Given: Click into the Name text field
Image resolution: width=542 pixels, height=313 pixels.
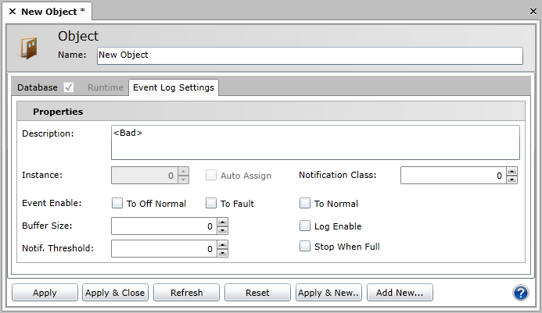Looking at the screenshot, I should tap(309, 55).
